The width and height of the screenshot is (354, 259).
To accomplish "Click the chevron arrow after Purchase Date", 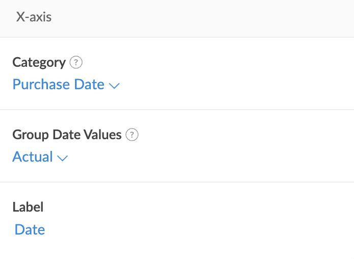I will pyautogui.click(x=114, y=86).
